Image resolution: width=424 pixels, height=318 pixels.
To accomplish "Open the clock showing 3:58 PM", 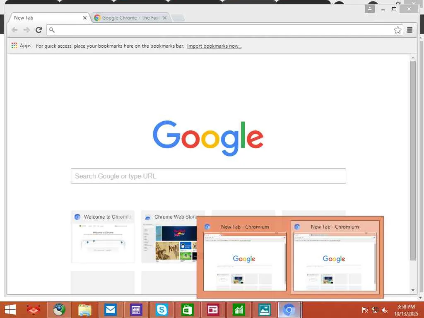I will pyautogui.click(x=406, y=310).
